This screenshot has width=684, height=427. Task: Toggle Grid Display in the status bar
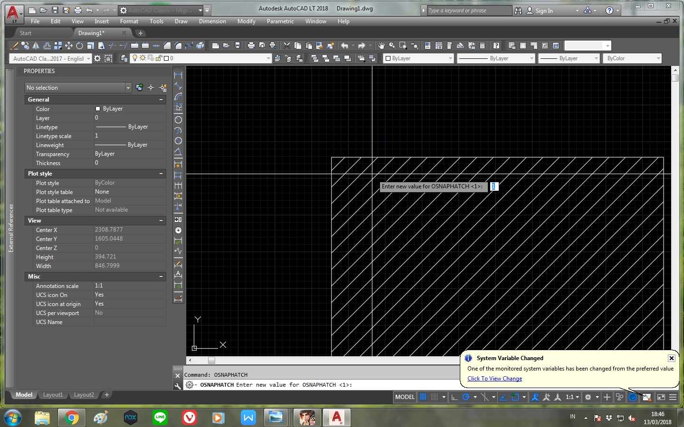[422, 397]
